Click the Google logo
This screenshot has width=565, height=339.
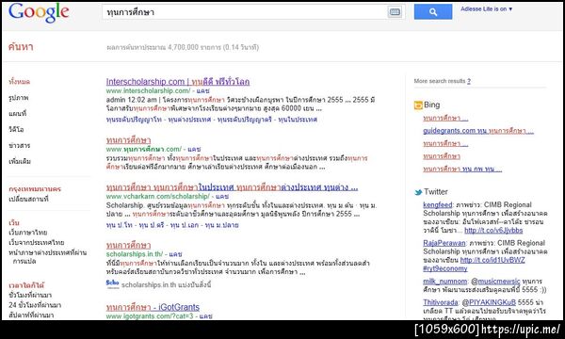(x=39, y=12)
